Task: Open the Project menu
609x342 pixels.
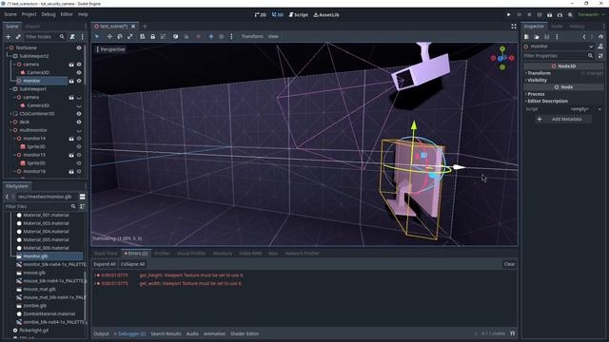Action: [29, 14]
